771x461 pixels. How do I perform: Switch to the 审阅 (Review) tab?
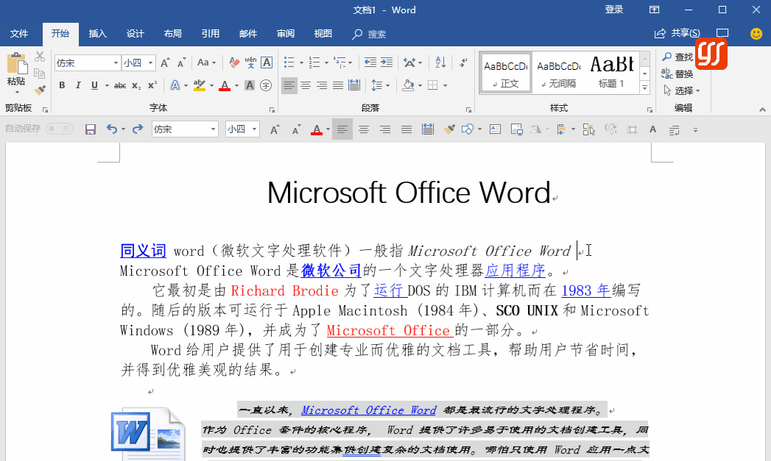coord(285,34)
